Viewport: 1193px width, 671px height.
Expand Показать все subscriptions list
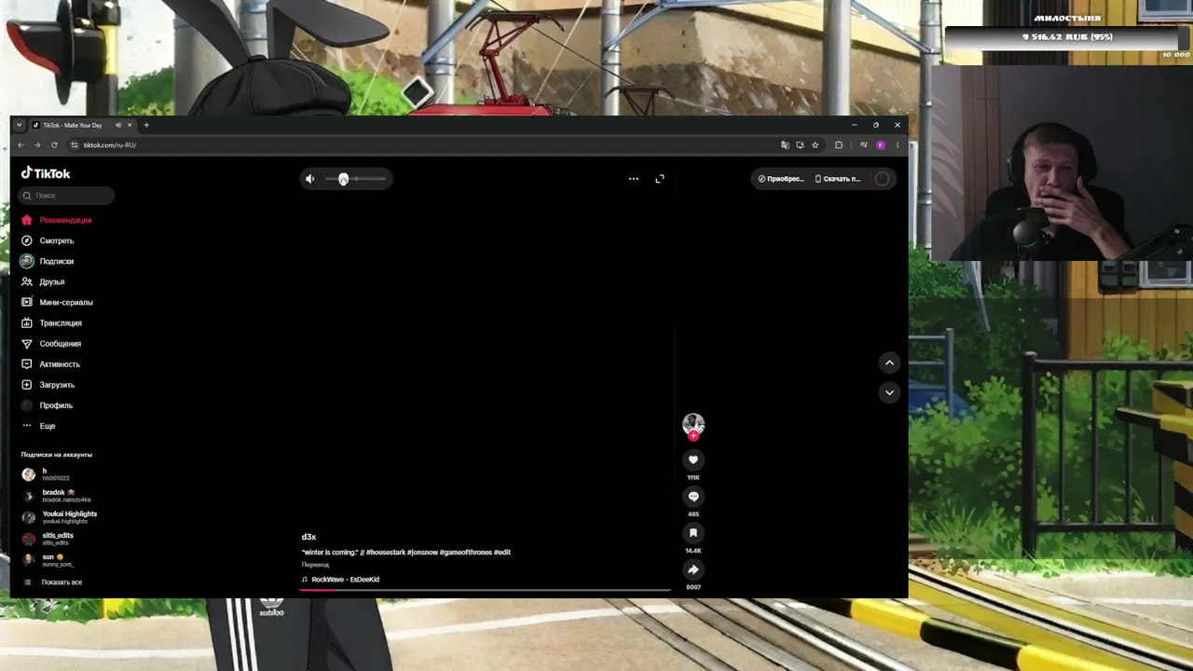pos(53,582)
